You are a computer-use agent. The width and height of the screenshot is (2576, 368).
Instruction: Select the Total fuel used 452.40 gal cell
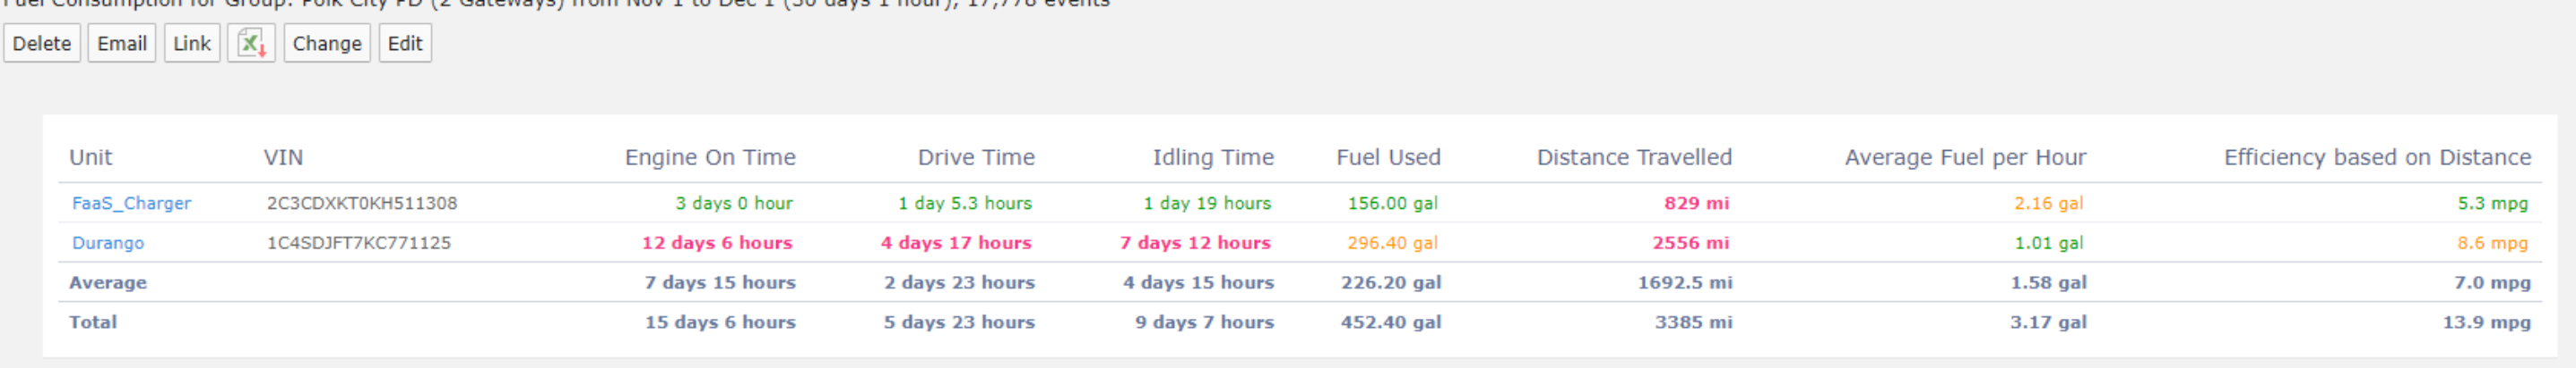click(1391, 322)
